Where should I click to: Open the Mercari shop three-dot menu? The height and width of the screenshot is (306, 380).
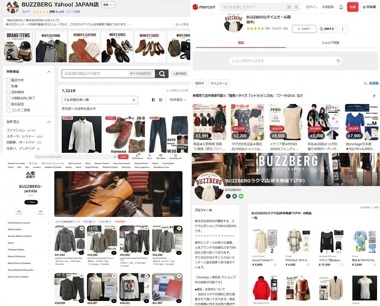point(343,29)
